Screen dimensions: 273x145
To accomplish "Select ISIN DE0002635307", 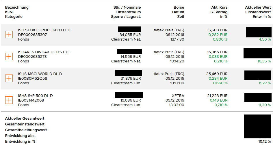I will click(32, 35).
